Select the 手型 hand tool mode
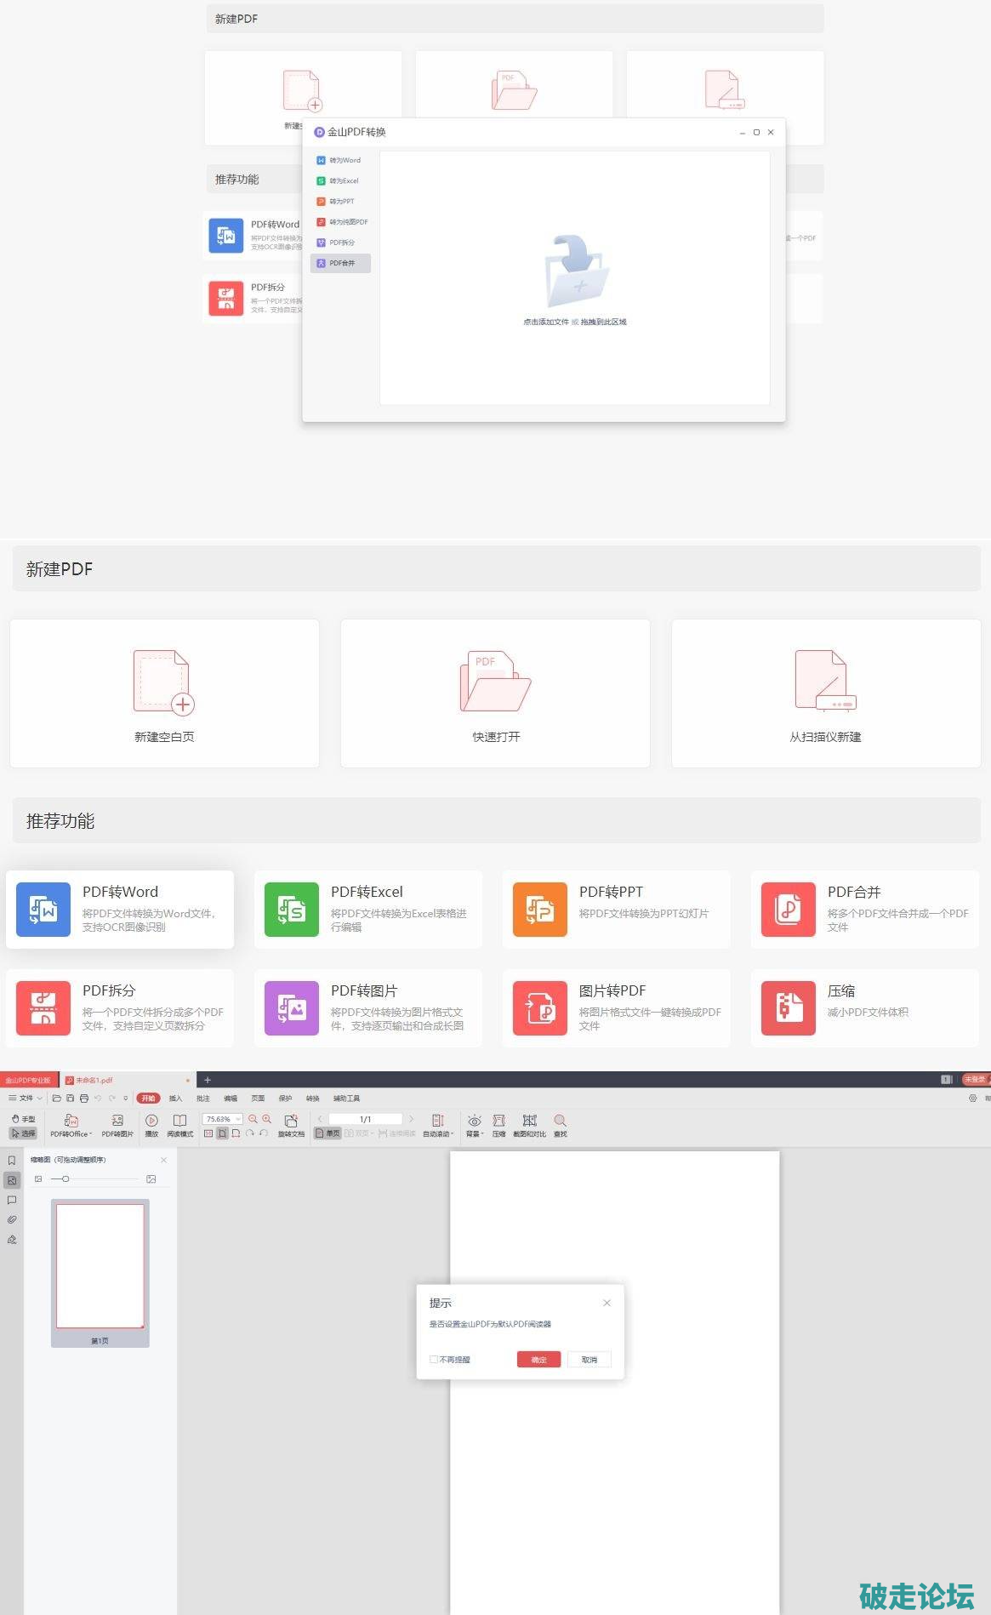Image resolution: width=991 pixels, height=1615 pixels. (x=23, y=1118)
